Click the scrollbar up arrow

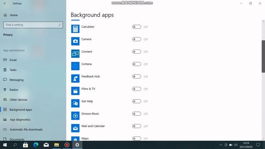click(x=263, y=22)
